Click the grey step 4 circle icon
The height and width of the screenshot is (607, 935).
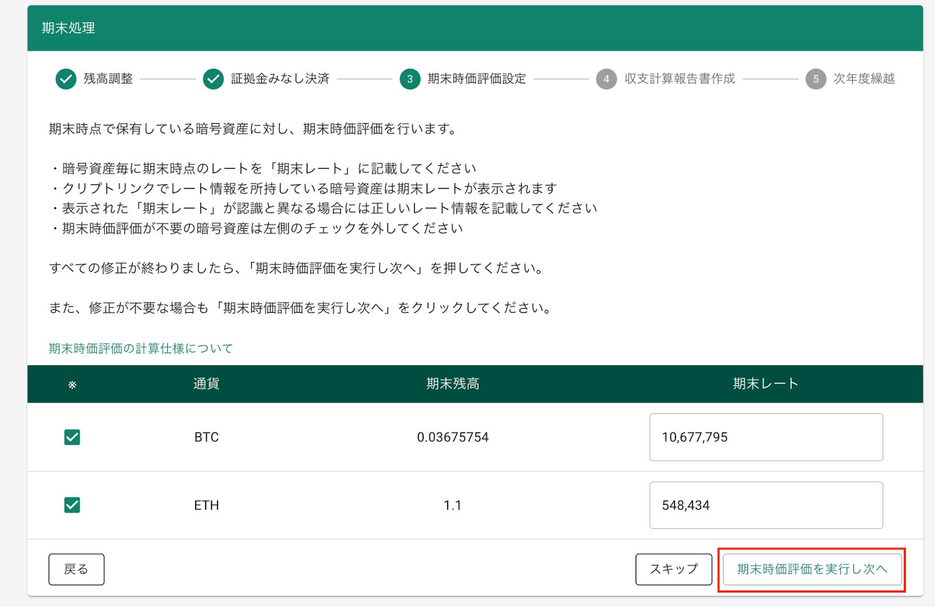click(608, 79)
